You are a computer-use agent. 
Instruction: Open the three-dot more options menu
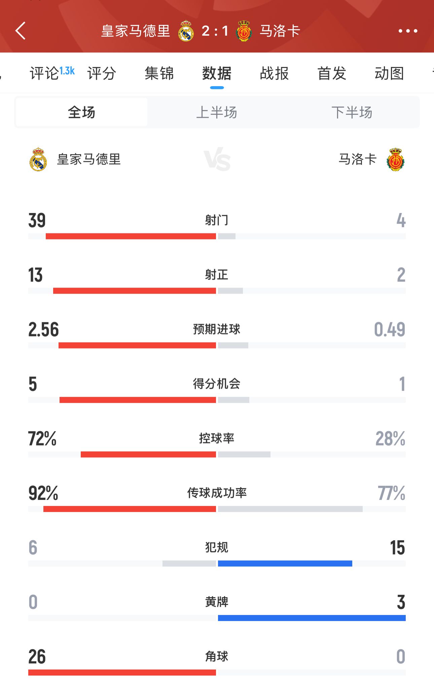tap(408, 31)
